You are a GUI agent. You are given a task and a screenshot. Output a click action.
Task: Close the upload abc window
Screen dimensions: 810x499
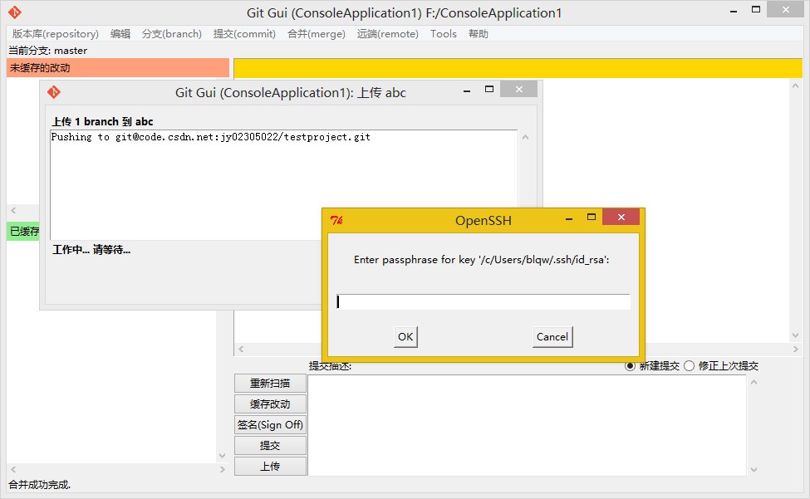(519, 90)
